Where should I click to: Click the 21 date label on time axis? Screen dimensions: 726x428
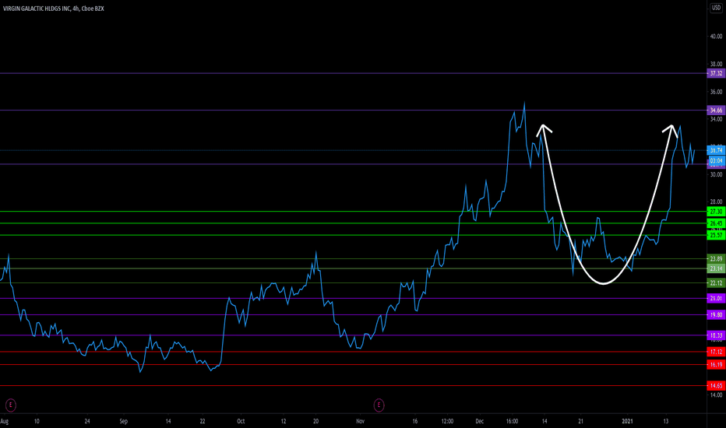(x=580, y=421)
